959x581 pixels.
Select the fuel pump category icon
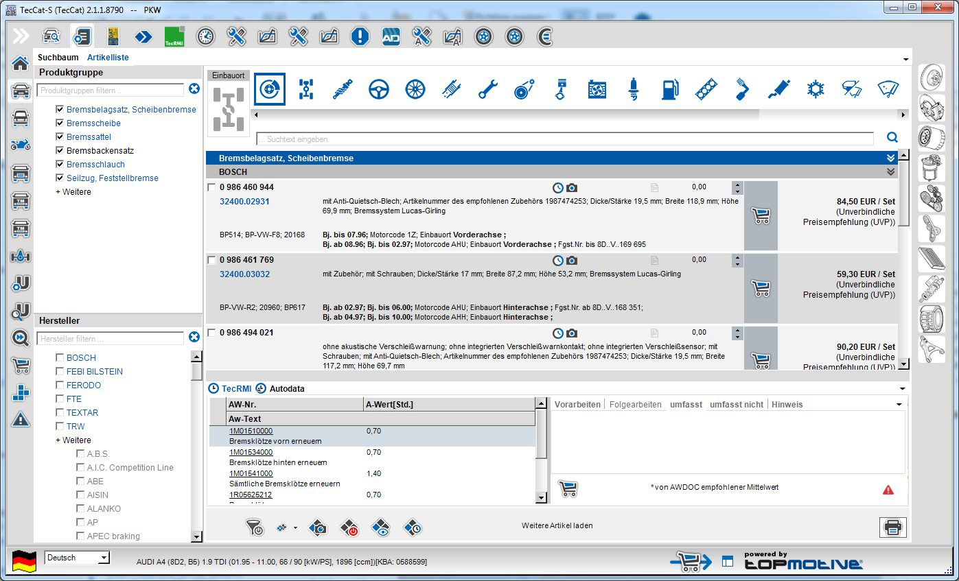670,88
